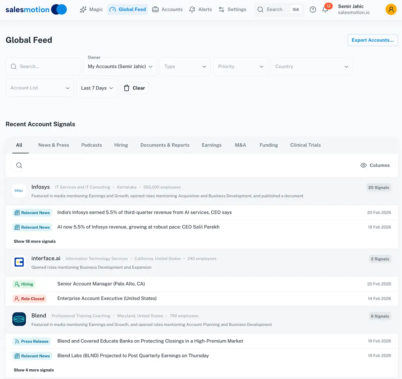Click the Settings sliders icon
The height and width of the screenshot is (379, 402).
tap(221, 9)
